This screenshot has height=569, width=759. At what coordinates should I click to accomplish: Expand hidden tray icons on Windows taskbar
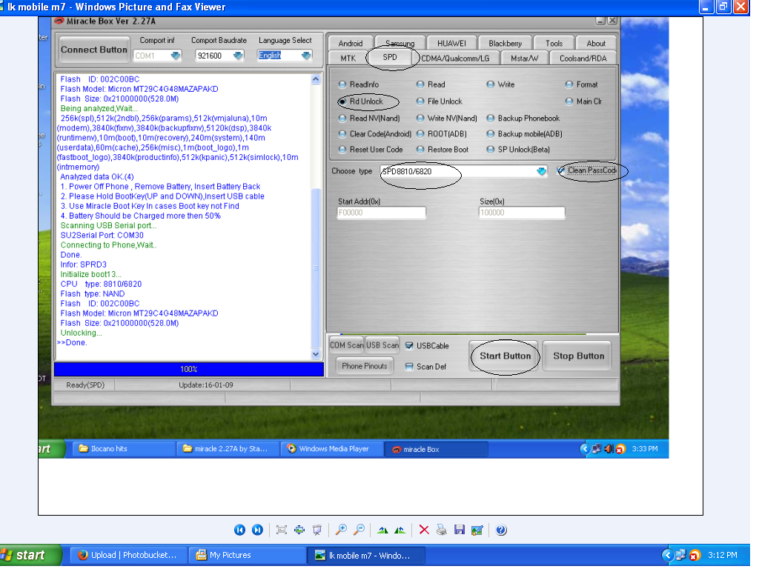coord(668,555)
